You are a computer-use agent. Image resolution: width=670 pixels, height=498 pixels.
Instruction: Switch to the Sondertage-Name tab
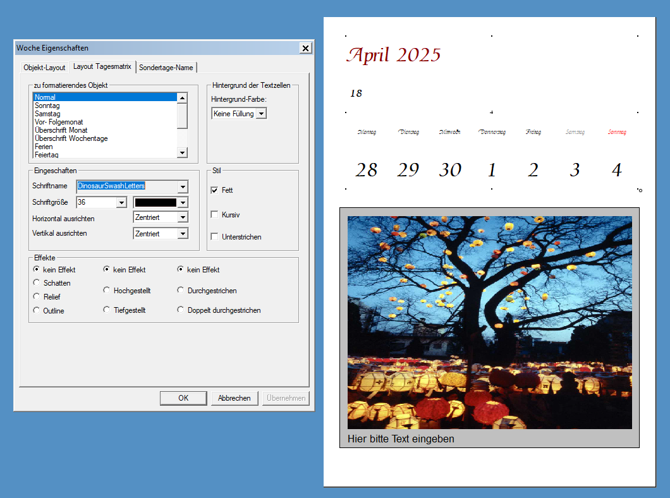pos(166,67)
